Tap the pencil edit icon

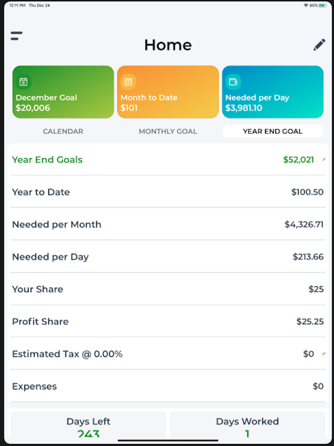(x=319, y=45)
